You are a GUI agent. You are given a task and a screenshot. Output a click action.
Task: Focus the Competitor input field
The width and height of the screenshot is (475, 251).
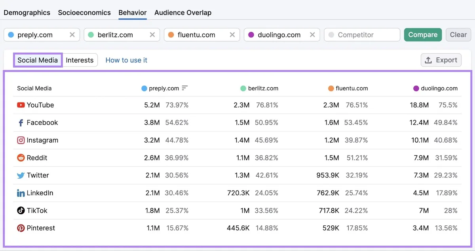click(x=362, y=35)
